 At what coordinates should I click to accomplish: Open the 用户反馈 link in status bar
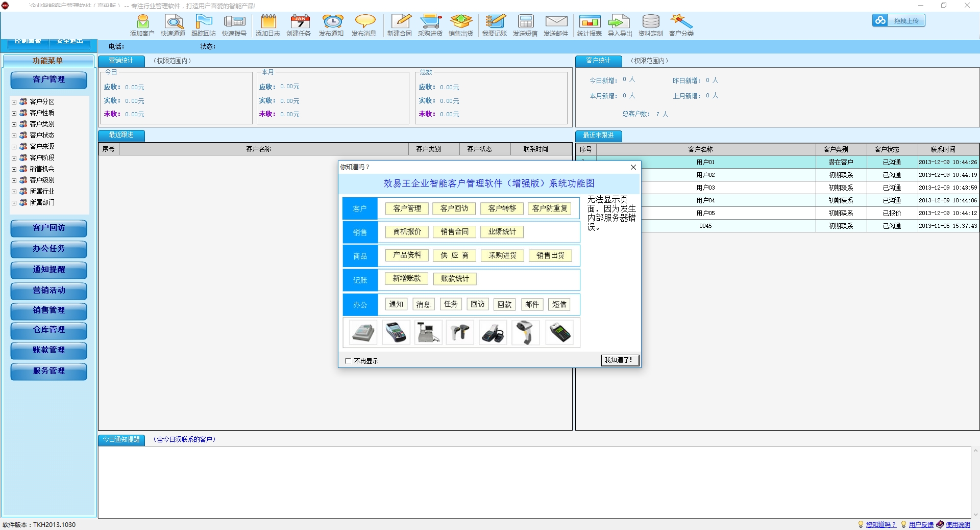click(x=921, y=524)
